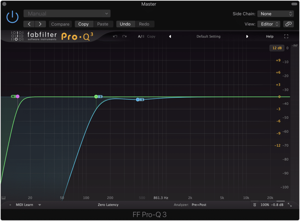This screenshot has height=221, width=300.
Task: Click the MIDI Learn label
Action: [25, 205]
